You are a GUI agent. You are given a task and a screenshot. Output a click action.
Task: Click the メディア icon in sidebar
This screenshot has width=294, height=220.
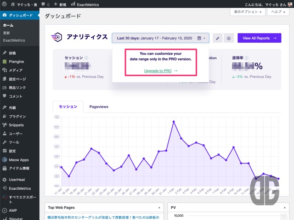(5, 70)
